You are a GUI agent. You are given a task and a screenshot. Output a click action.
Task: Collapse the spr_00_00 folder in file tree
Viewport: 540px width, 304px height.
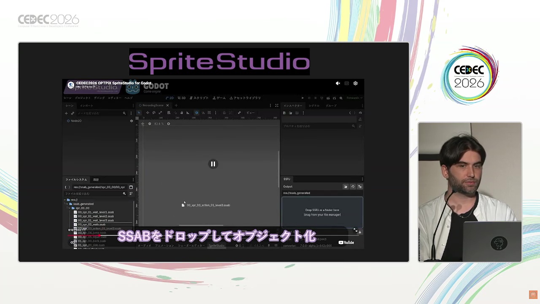click(x=69, y=208)
